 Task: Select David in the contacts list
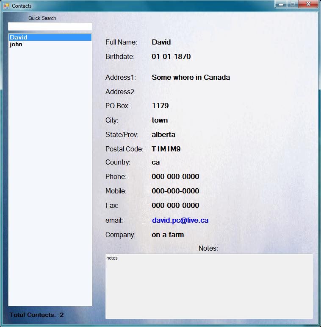point(50,37)
